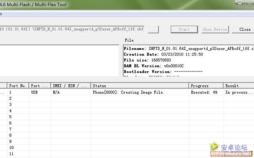Click the Close button
Image resolution: width=254 pixels, height=158 pixels.
(x=243, y=29)
